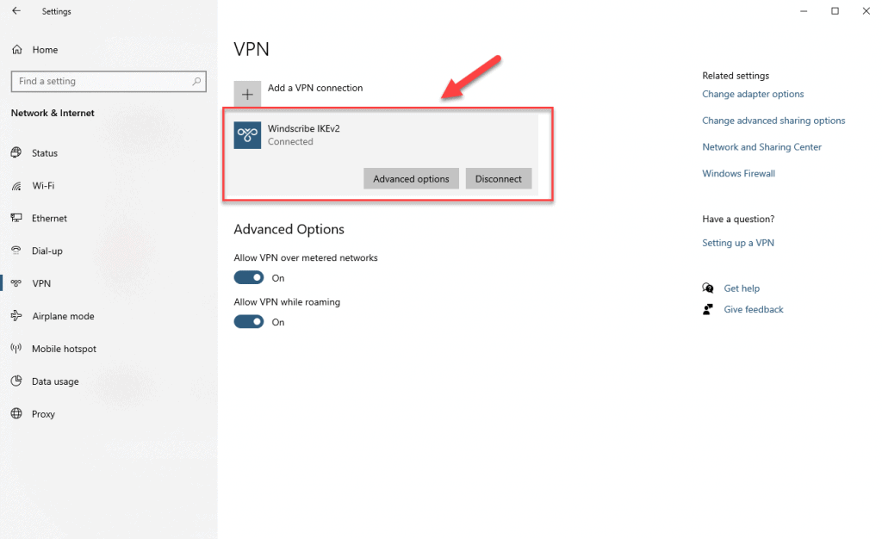
Task: Click the Windscribe VPN connection icon
Action: coord(247,135)
